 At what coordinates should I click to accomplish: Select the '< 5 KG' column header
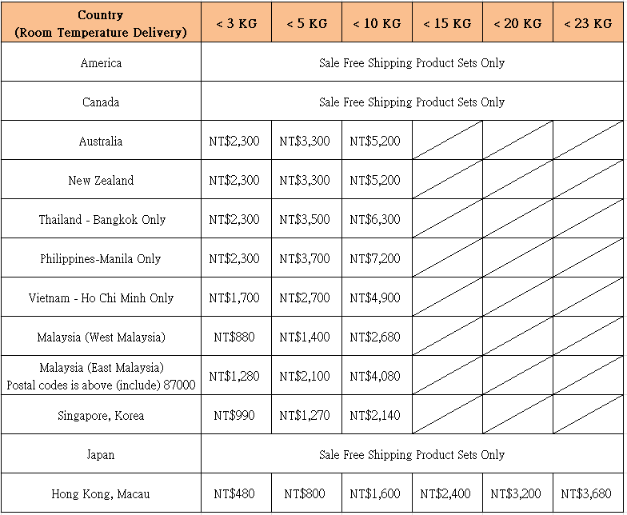click(307, 22)
